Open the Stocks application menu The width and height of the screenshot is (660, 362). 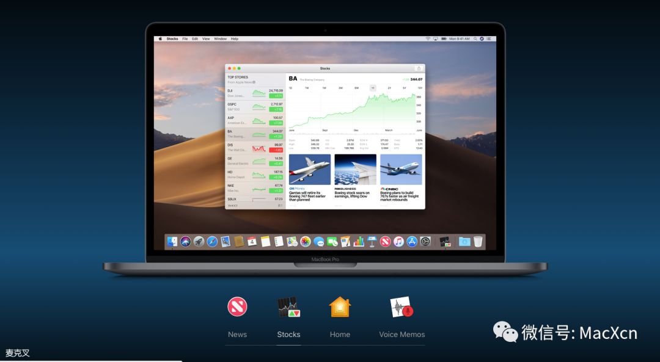[172, 38]
